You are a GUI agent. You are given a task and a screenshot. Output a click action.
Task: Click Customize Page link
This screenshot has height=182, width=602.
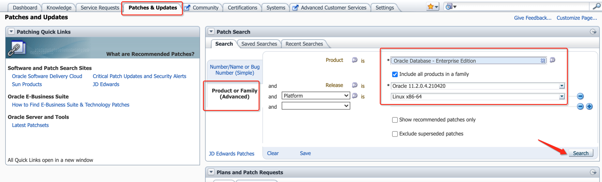(x=577, y=18)
